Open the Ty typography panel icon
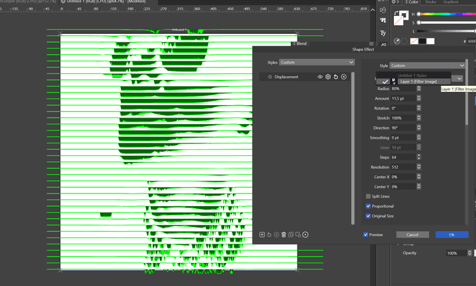 pyautogui.click(x=383, y=33)
